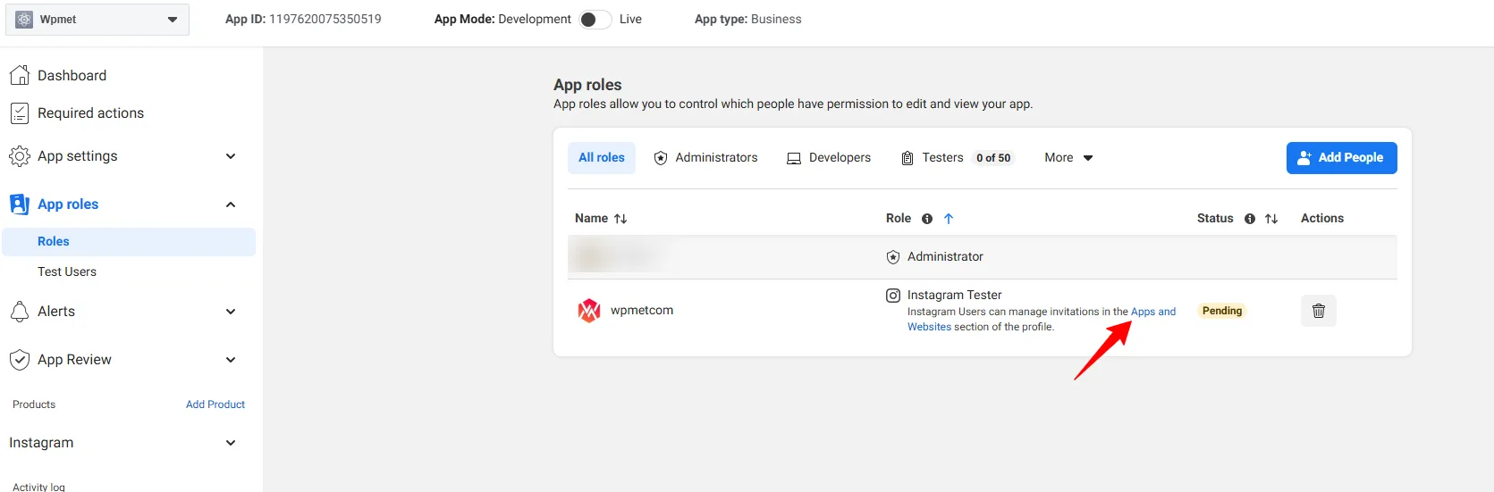Open the Activity log entry
Viewport: 1494px width, 492px height.
click(38, 487)
